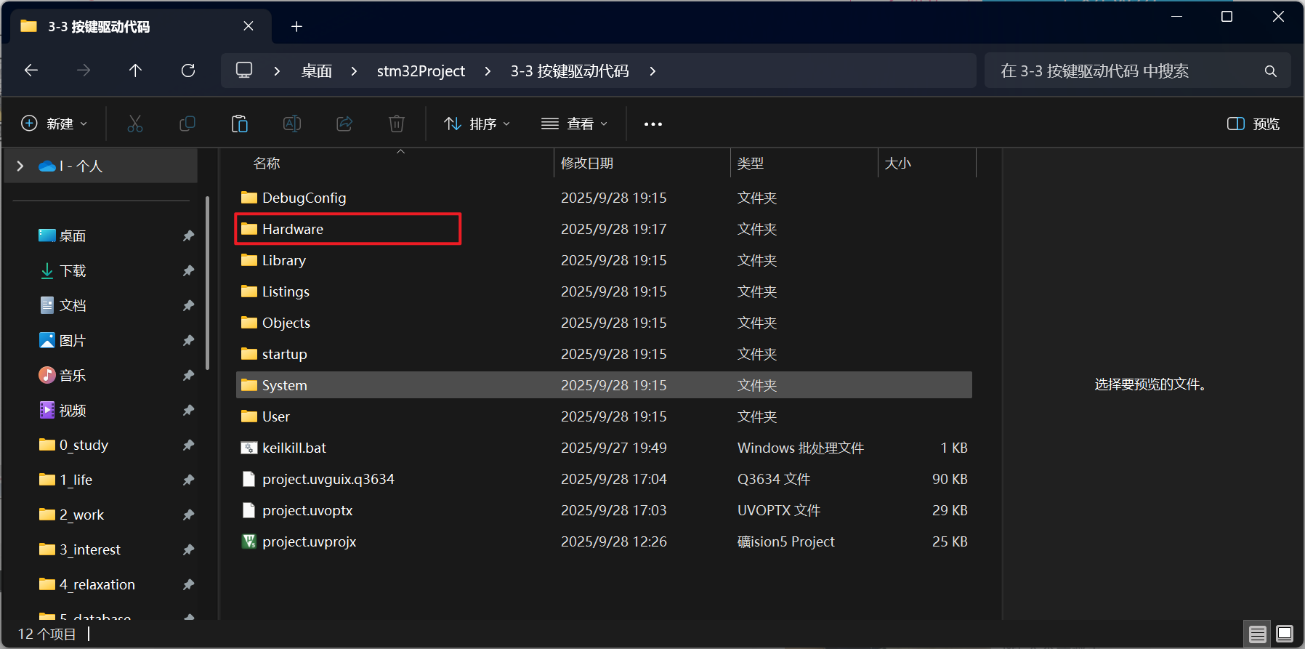
Task: Open the three-dot more options menu
Action: pyautogui.click(x=653, y=124)
